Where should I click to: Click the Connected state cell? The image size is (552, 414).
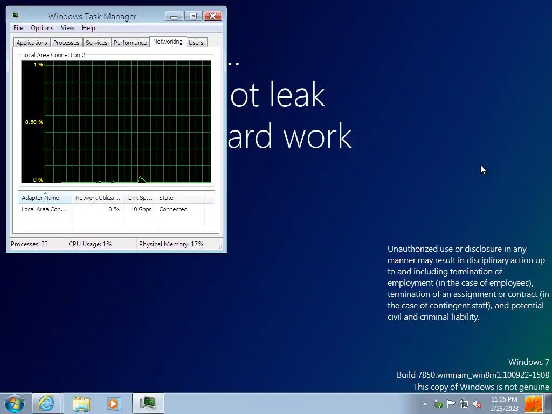pyautogui.click(x=173, y=209)
